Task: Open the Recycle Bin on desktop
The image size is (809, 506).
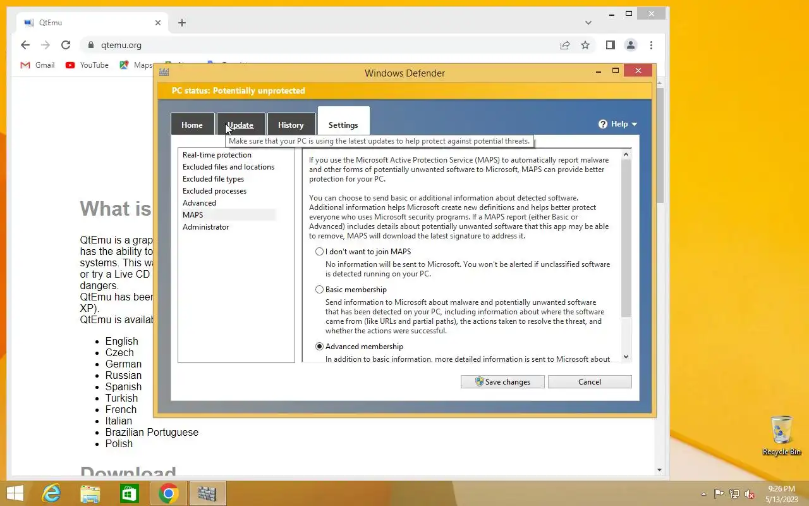Action: tap(782, 436)
